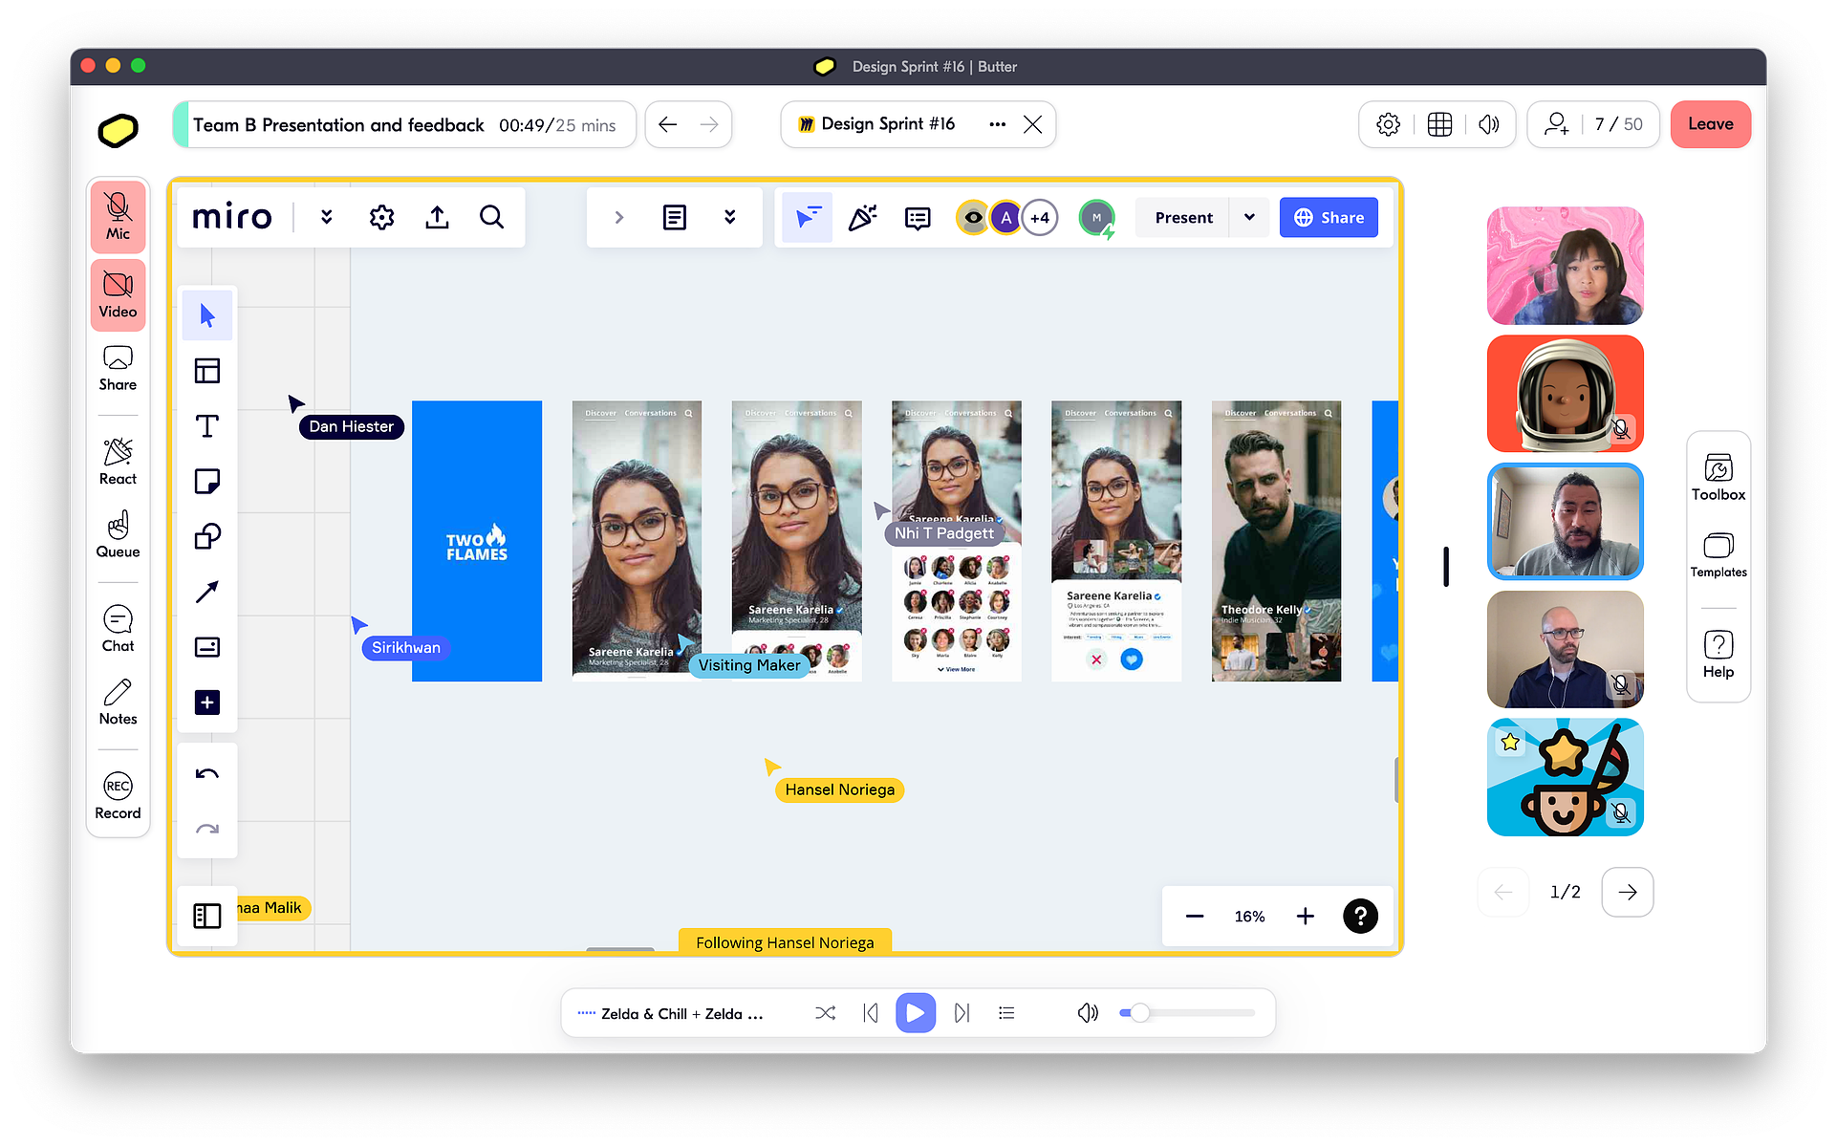Zoom in with plus button

tap(1305, 916)
